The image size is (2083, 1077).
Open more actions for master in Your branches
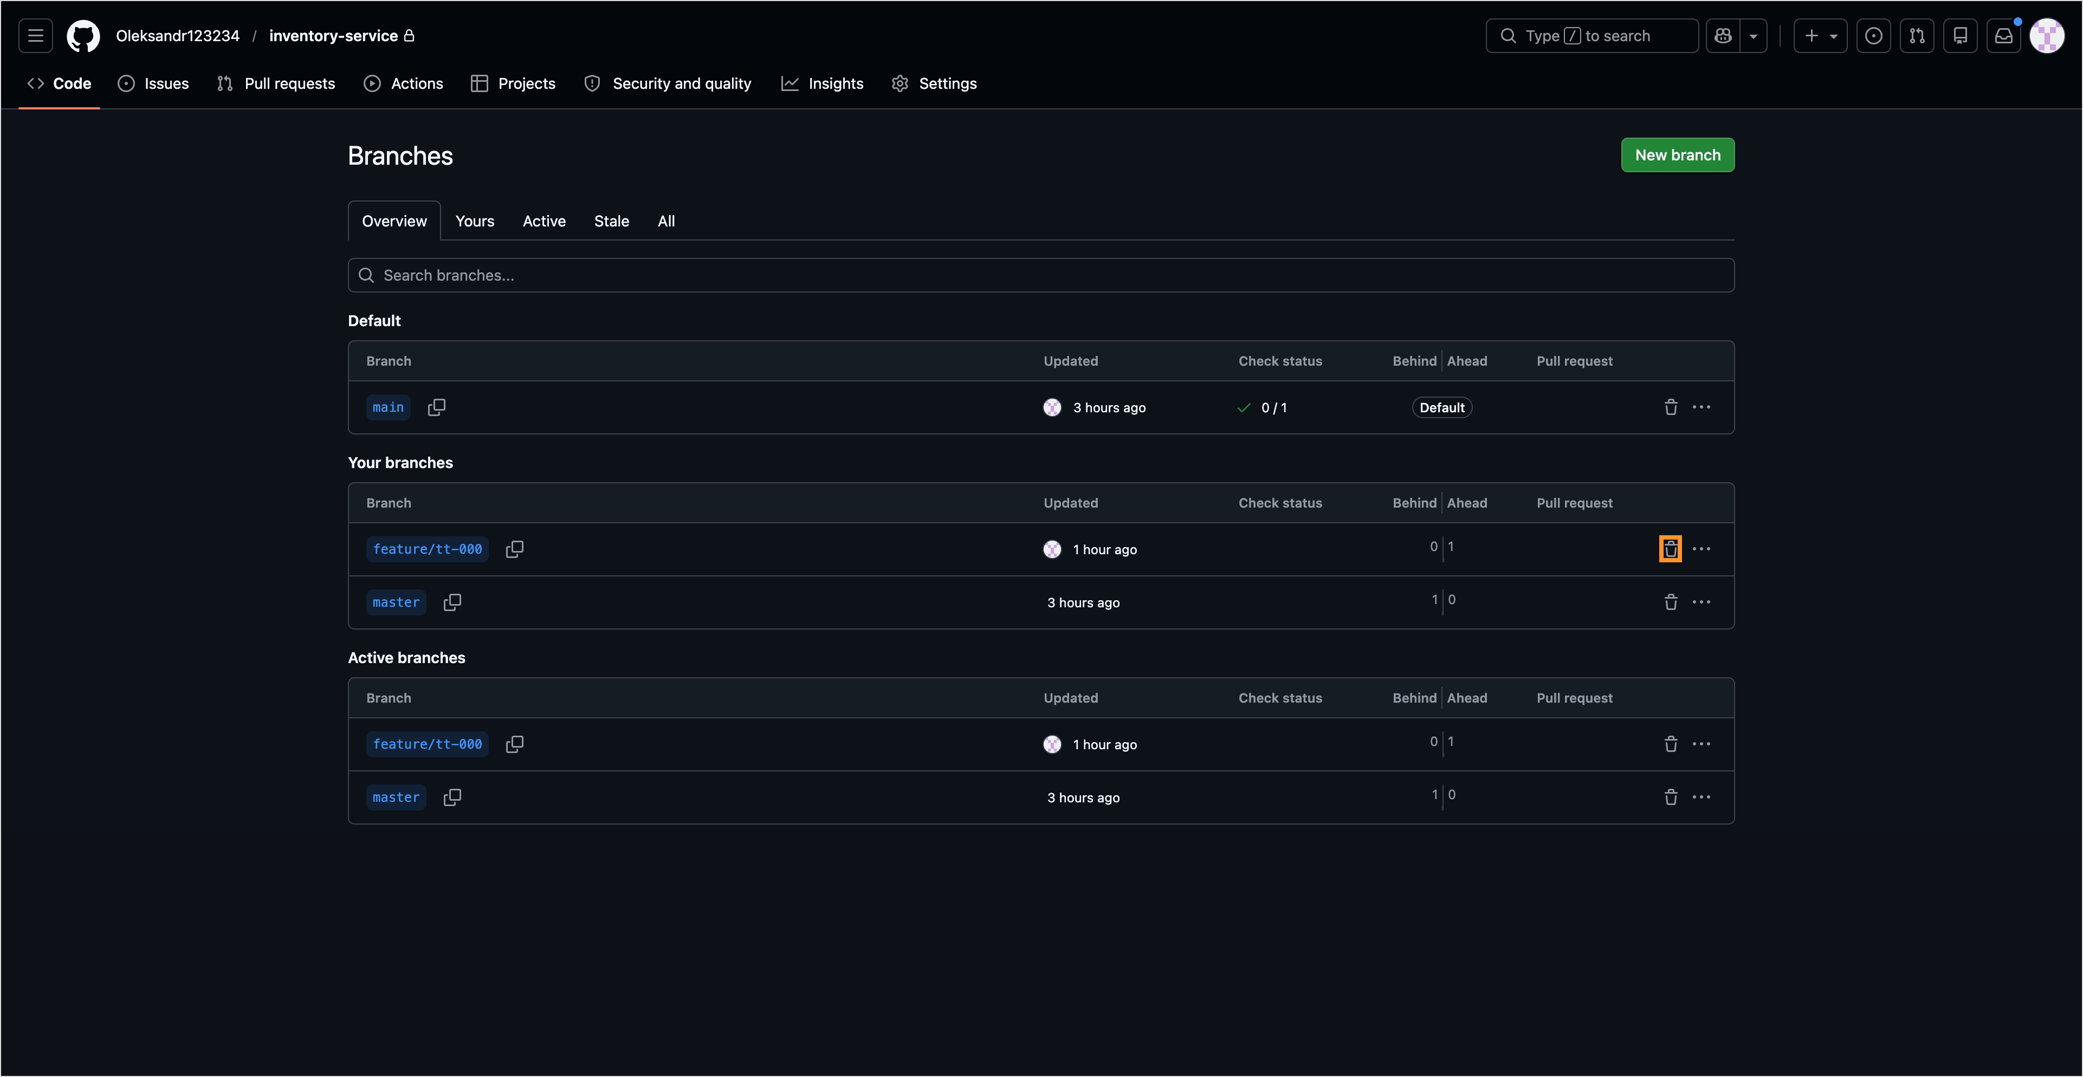point(1702,602)
